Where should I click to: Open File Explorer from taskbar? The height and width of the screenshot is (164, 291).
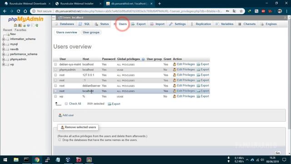coord(16,160)
